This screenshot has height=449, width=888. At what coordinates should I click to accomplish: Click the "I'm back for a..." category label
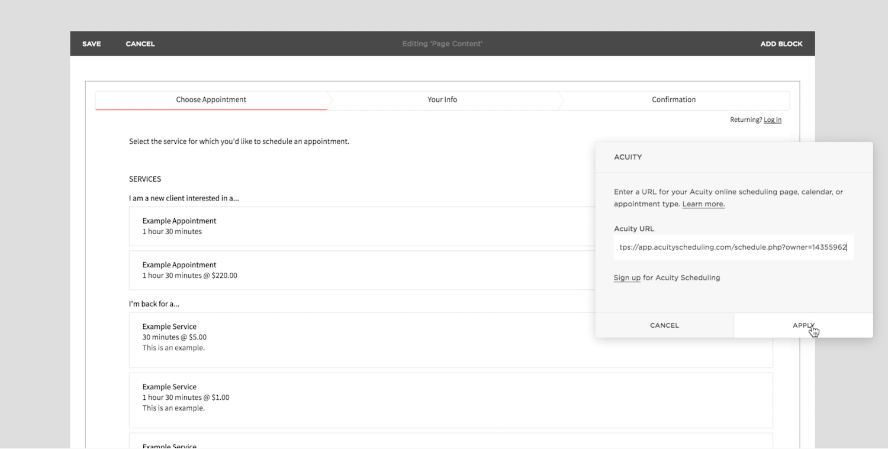pyautogui.click(x=154, y=304)
